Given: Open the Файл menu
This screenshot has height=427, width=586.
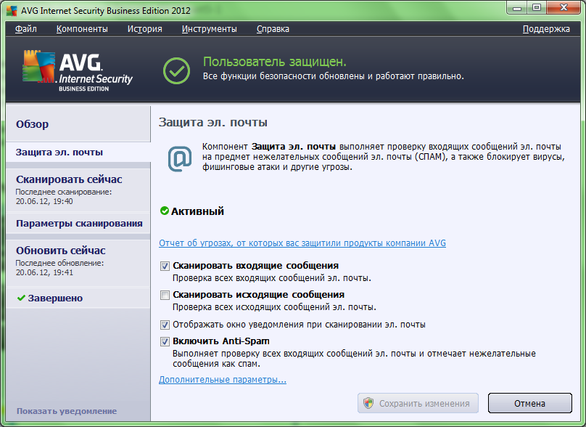Looking at the screenshot, I should 26,29.
